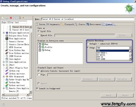Viewport: 136px width, 107px height.
Task: Click the HTTP Preview icon
Action: tap(7, 47)
